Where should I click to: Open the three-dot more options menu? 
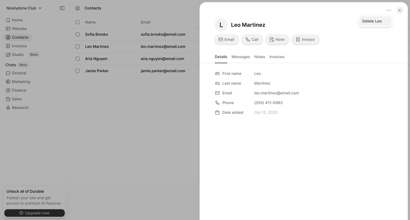pyautogui.click(x=389, y=10)
